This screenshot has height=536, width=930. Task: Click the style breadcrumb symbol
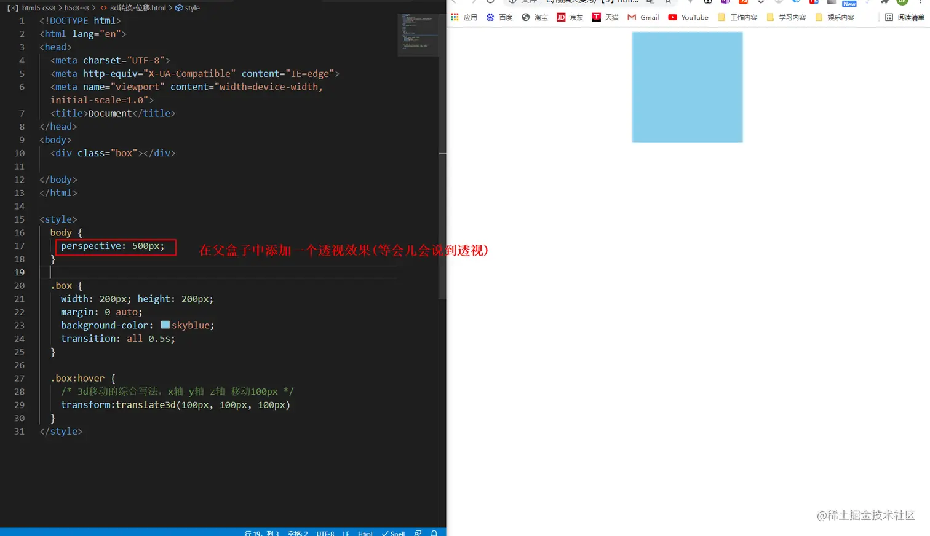[x=188, y=8]
